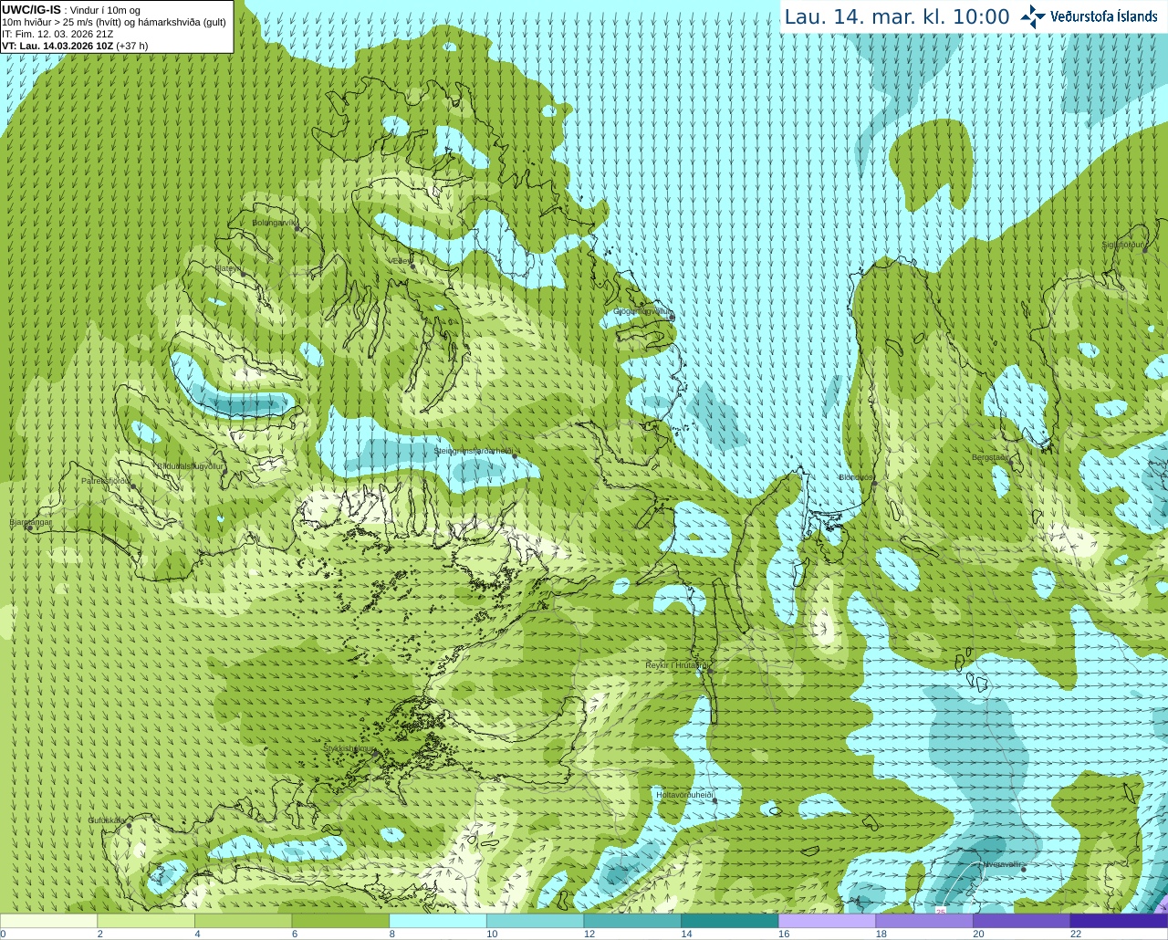Click the Bjargtangar station dot marker
This screenshot has width=1168, height=940.
29,528
